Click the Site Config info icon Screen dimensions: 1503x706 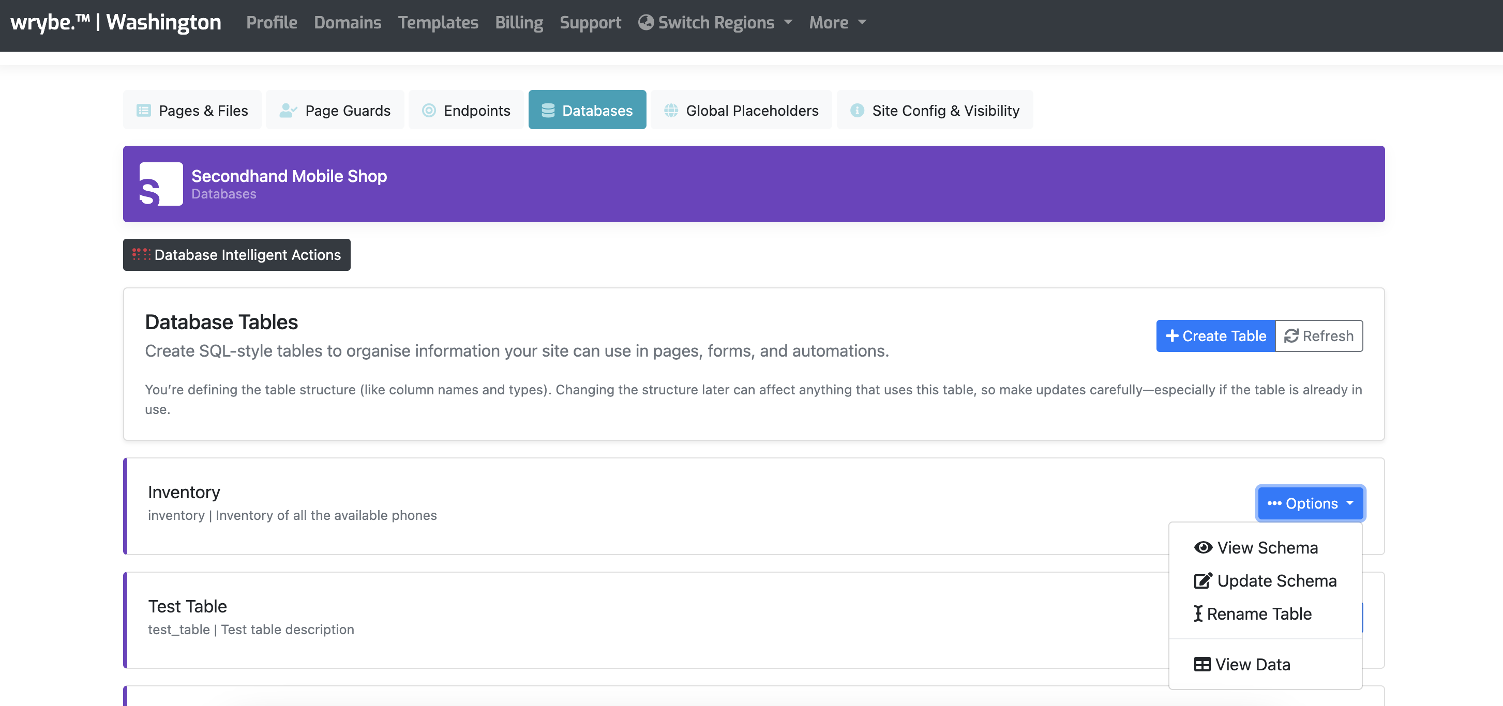(857, 110)
